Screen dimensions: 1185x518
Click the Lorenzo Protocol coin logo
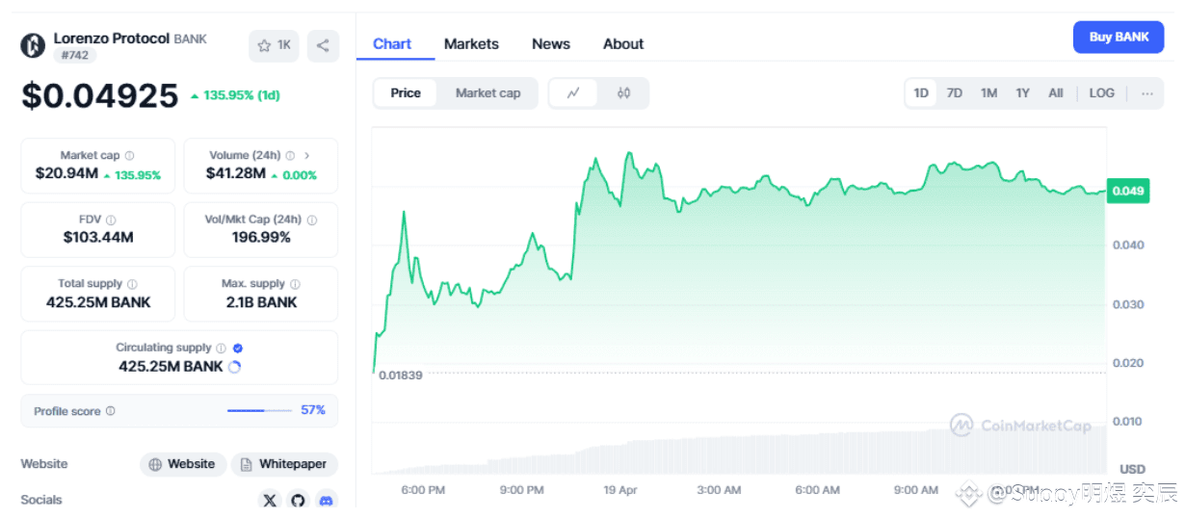coord(33,45)
